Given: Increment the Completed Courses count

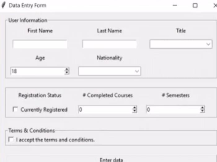Looking at the screenshot, I should pos(135,108).
